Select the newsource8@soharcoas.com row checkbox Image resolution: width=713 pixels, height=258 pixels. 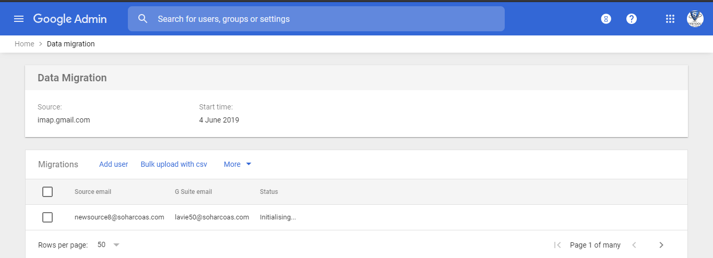[x=47, y=217]
